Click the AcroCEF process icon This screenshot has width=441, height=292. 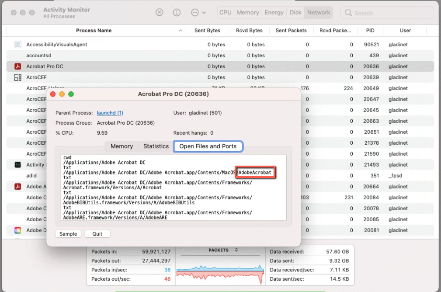point(18,77)
